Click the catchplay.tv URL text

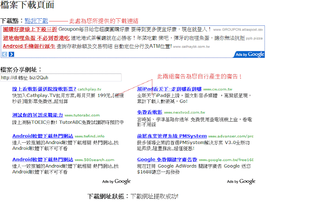[x=90, y=89]
